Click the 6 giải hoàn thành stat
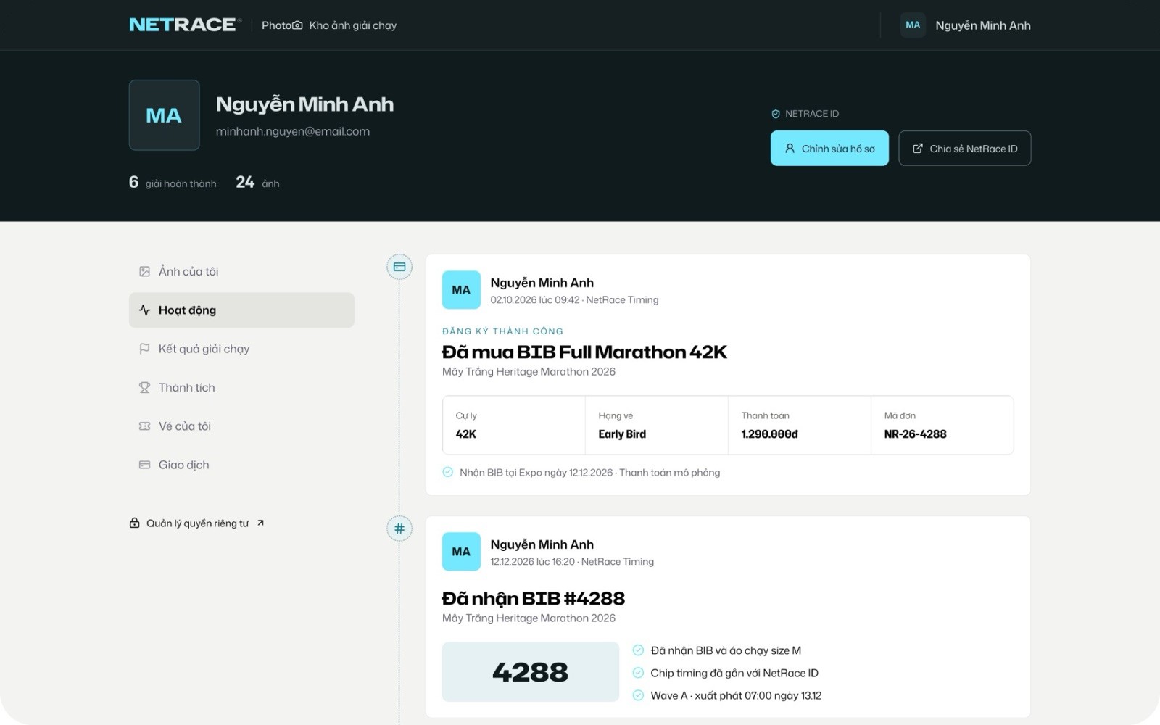 point(173,183)
